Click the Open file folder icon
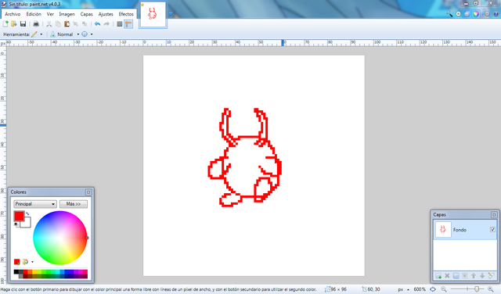The image size is (501, 294). click(x=14, y=24)
